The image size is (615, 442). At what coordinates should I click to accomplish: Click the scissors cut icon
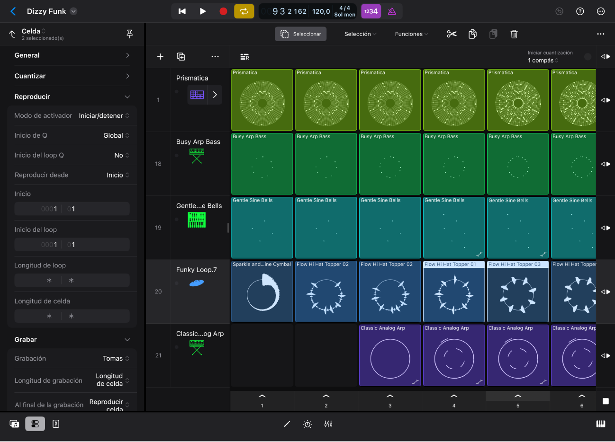point(452,34)
